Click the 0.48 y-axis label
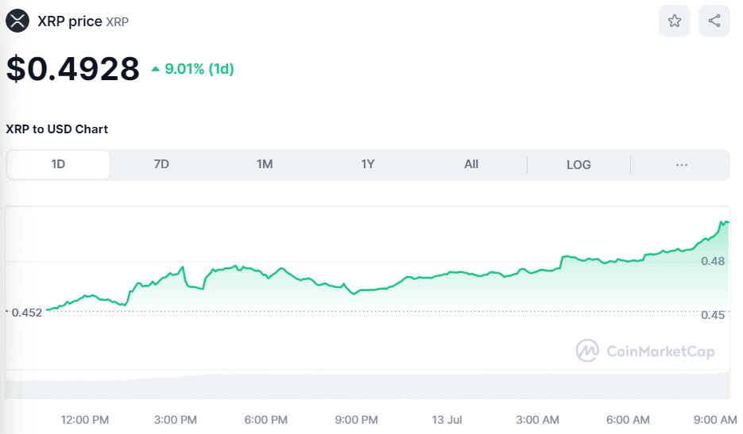The width and height of the screenshot is (743, 434). click(x=713, y=261)
